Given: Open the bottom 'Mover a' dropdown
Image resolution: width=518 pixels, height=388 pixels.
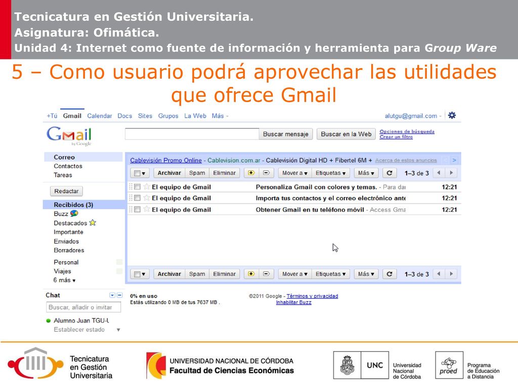Looking at the screenshot, I should pyautogui.click(x=295, y=274).
